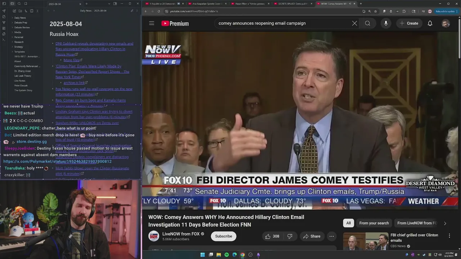
Task: Switch the note to editing mode with the pencil
Action: [x=132, y=11]
